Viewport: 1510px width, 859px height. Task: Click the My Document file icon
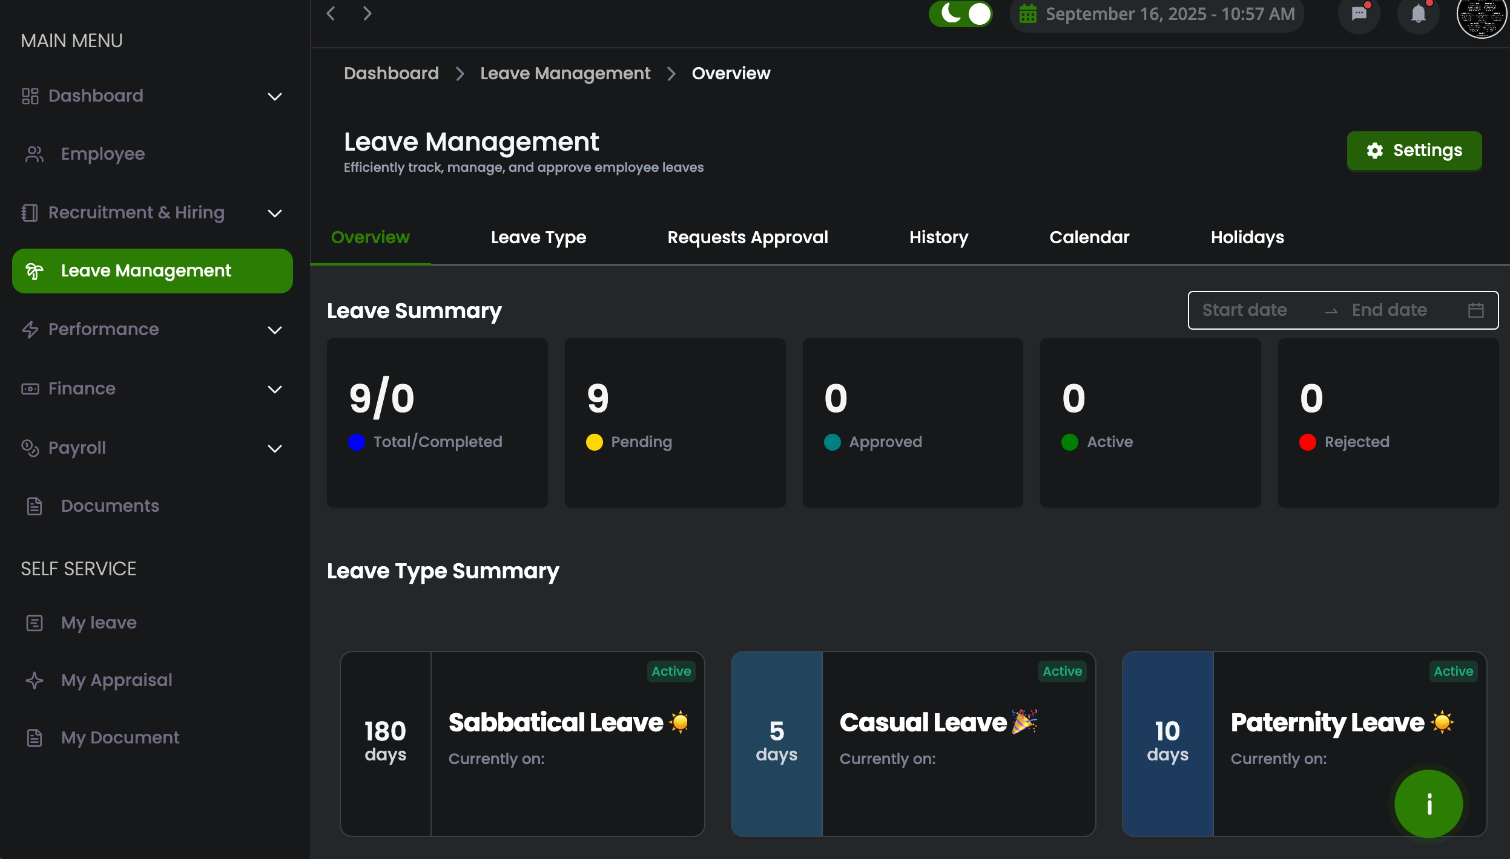[x=35, y=738]
